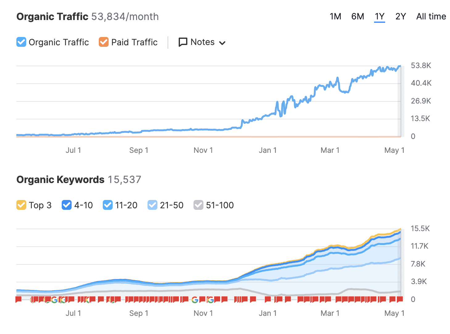Select the 6M time range
The height and width of the screenshot is (334, 450).
pos(357,16)
